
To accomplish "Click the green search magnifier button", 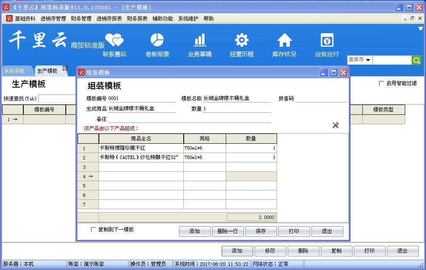I will click(417, 60).
